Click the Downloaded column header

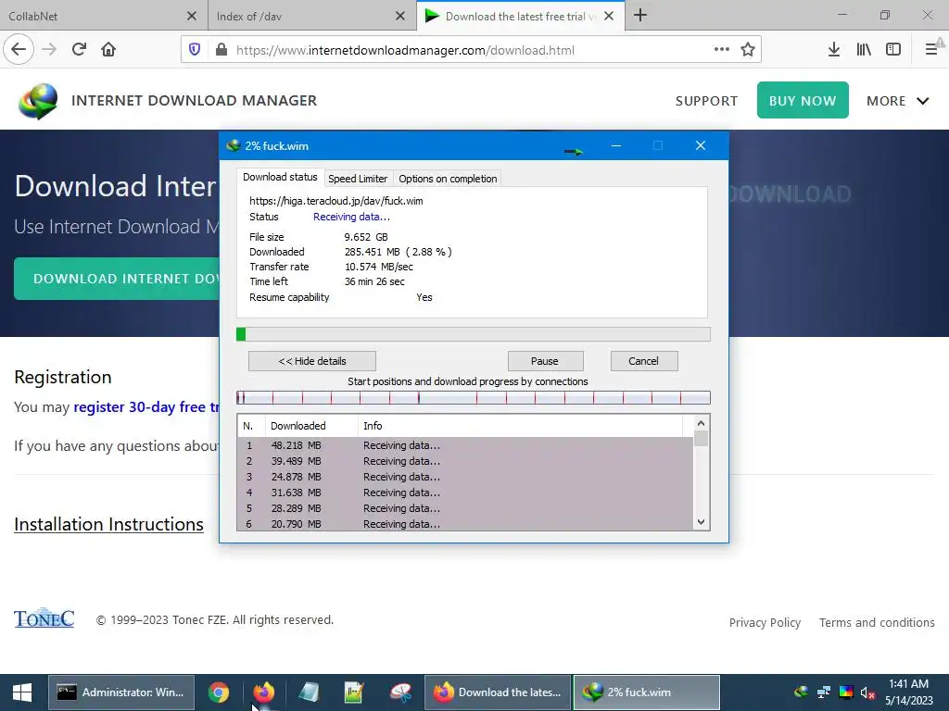pyautogui.click(x=311, y=426)
